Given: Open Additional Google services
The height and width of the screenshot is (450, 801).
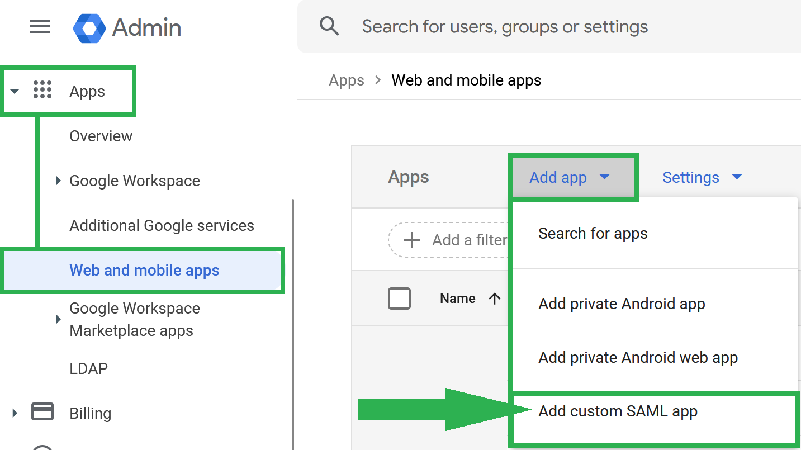Looking at the screenshot, I should tap(162, 226).
